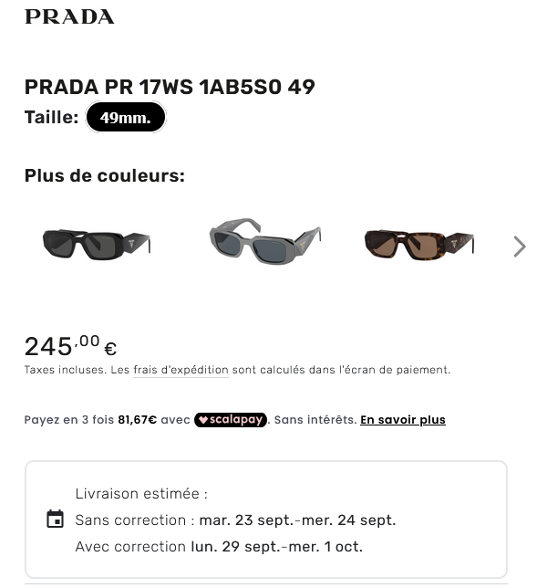This screenshot has height=588, width=547.
Task: Show more colors with right chevron
Action: (x=520, y=247)
